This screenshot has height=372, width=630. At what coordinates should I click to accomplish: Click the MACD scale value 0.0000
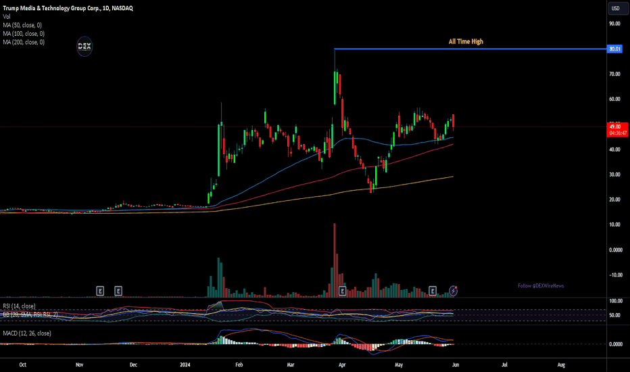tap(616, 344)
